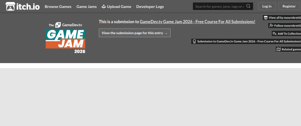Viewport: 301px width, 126px height.
Task: Open the itch.io home logo
Action: (23, 7)
